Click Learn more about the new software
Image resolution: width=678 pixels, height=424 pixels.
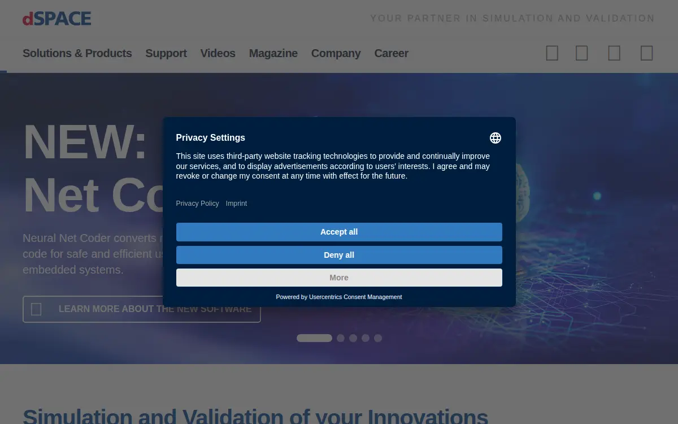142,309
